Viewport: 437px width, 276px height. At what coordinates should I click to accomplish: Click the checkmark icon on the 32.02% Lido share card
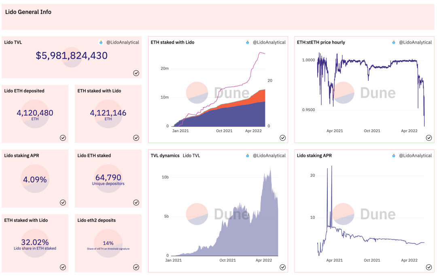coord(63,267)
